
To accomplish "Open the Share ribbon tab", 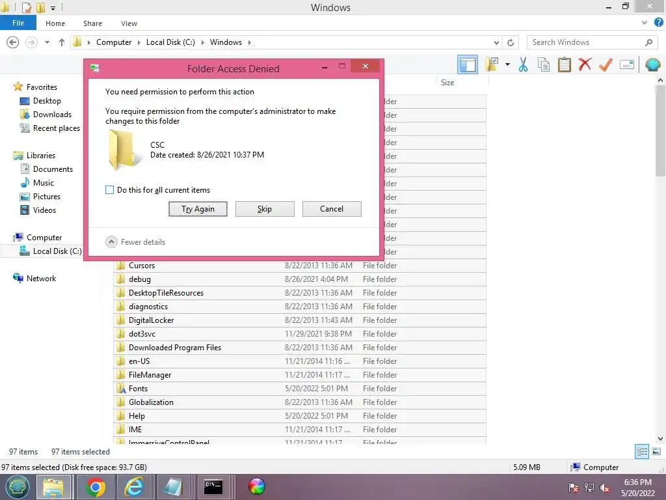I will click(92, 23).
